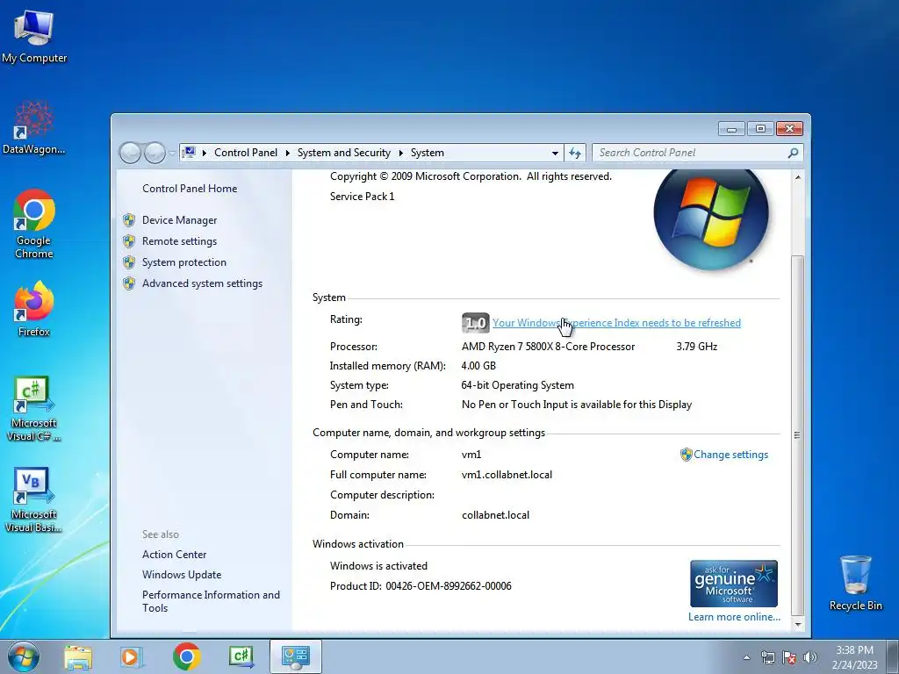The image size is (899, 674).
Task: Click scrollbar down arrow in System window
Action: [x=797, y=624]
